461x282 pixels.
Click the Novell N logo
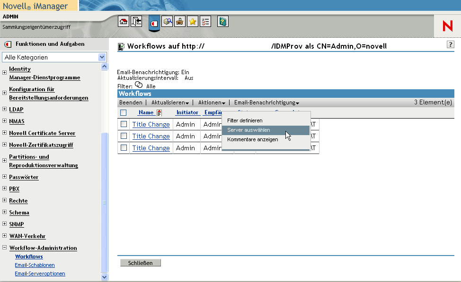[447, 26]
